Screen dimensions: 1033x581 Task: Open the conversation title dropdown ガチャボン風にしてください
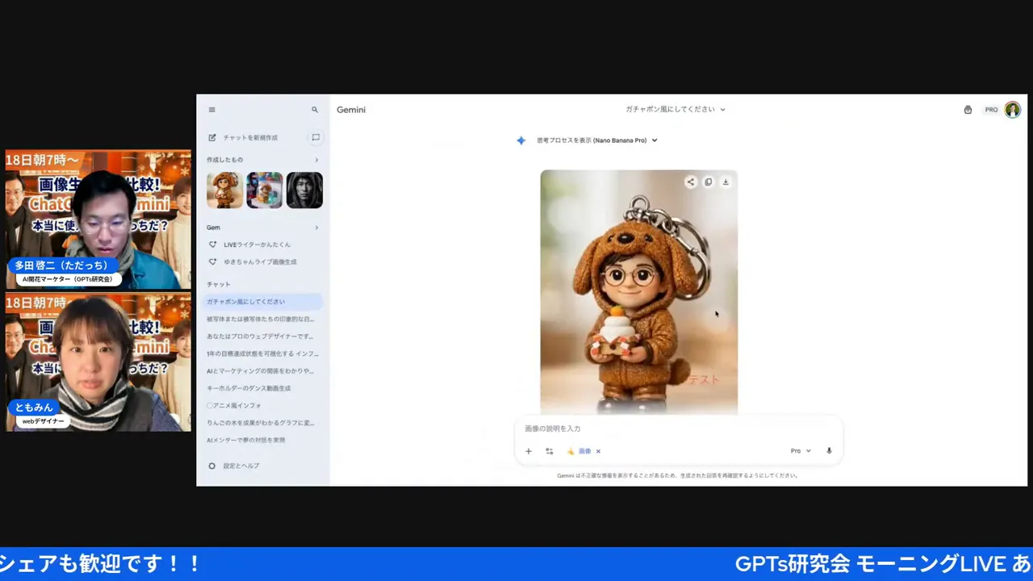[676, 109]
